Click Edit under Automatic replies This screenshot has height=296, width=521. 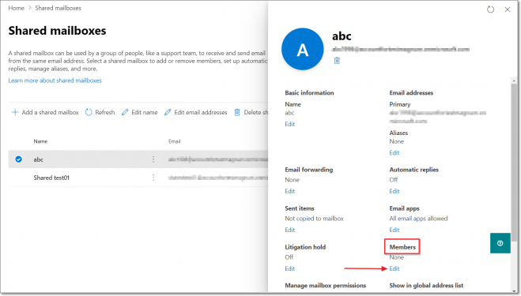[x=395, y=191]
